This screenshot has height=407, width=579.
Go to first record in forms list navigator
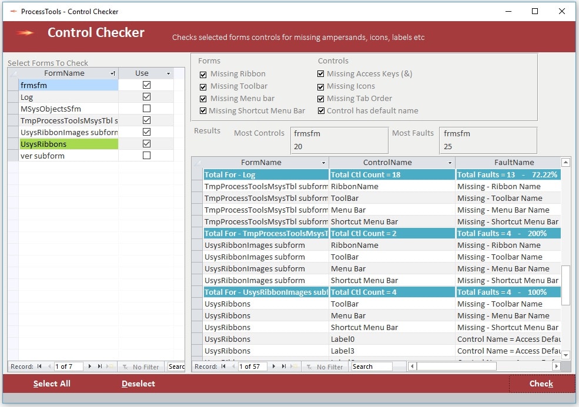click(x=39, y=366)
